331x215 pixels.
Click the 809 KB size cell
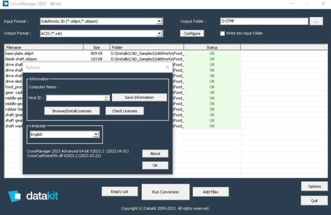97,53
